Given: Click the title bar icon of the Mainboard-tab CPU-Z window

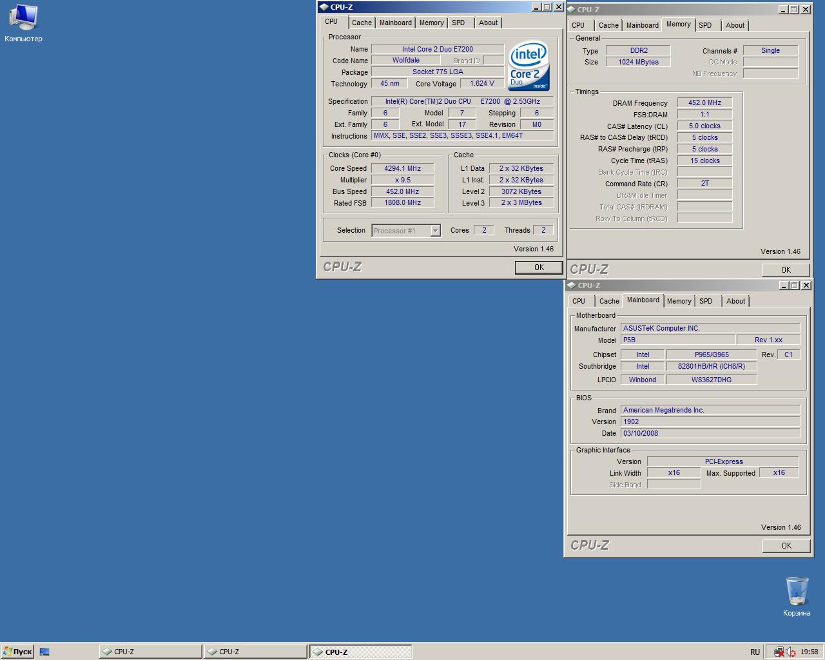Looking at the screenshot, I should tap(572, 286).
